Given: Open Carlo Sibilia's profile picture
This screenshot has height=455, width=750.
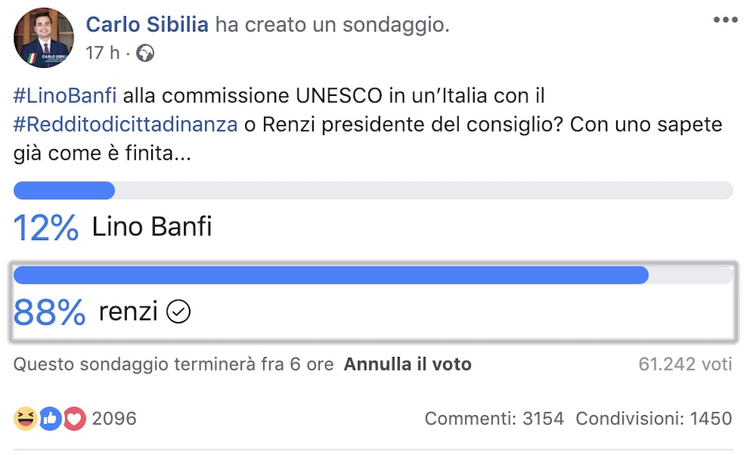Looking at the screenshot, I should pos(43,38).
